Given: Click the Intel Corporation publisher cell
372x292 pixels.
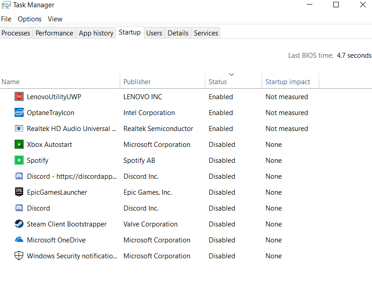Looking at the screenshot, I should click(149, 113).
